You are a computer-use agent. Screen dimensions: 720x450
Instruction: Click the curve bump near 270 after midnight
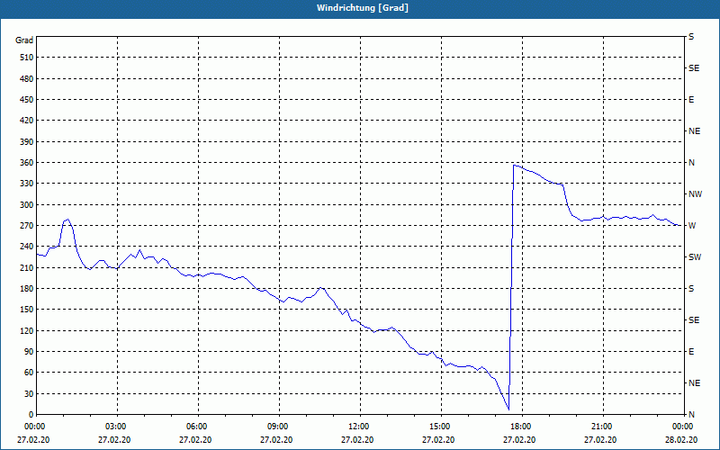coord(67,220)
